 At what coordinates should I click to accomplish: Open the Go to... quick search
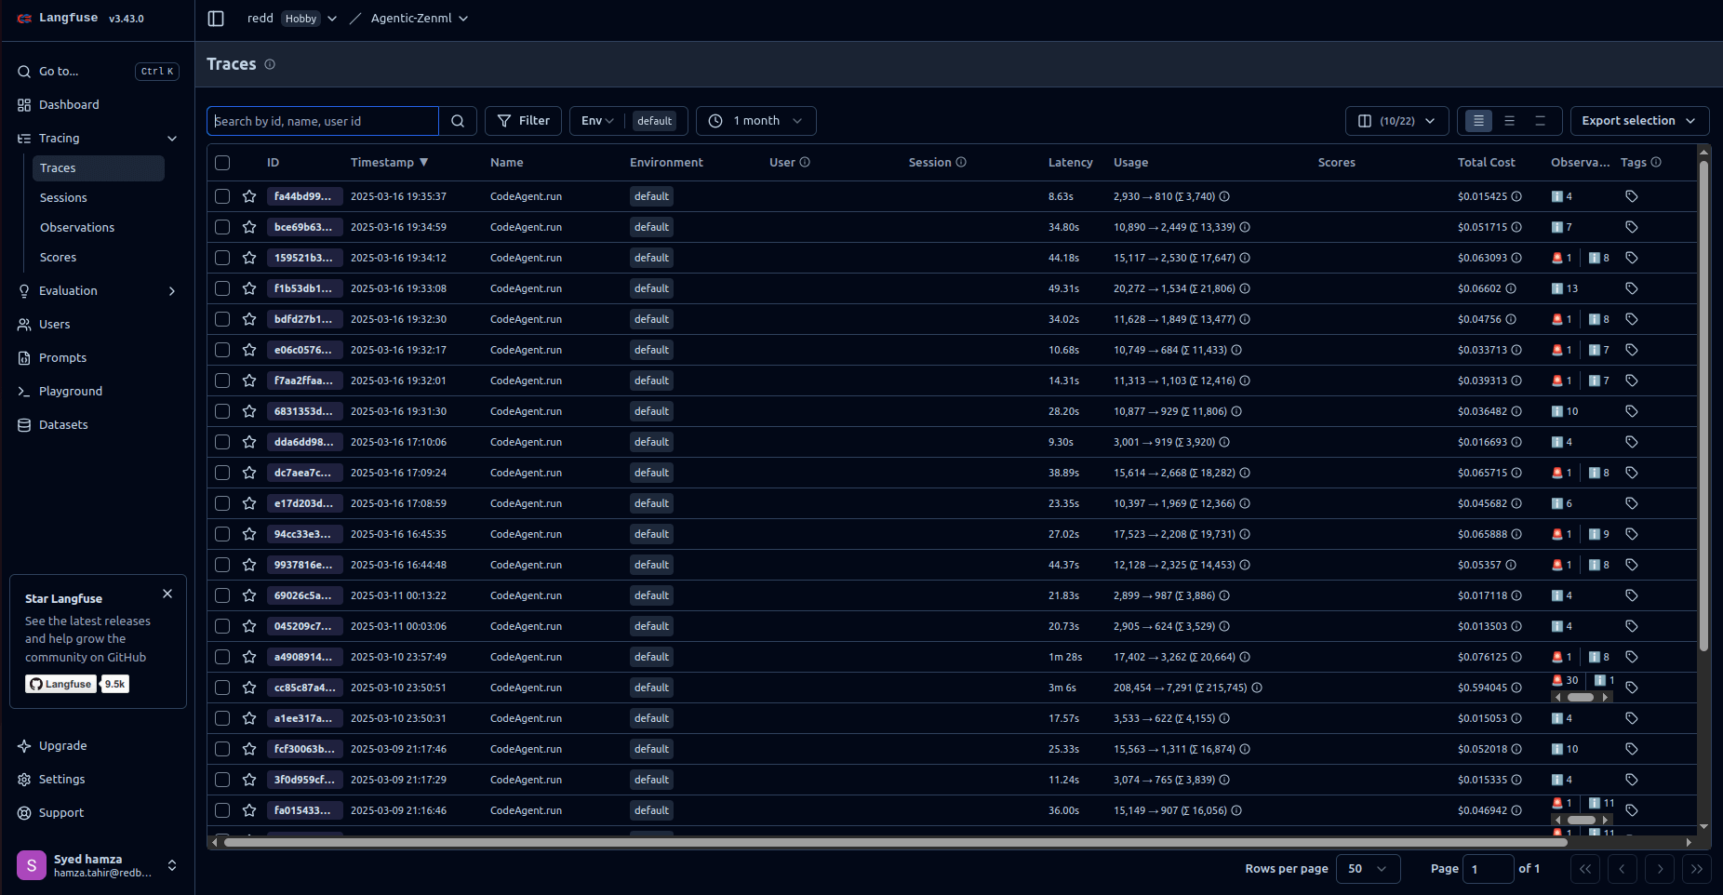pyautogui.click(x=98, y=72)
